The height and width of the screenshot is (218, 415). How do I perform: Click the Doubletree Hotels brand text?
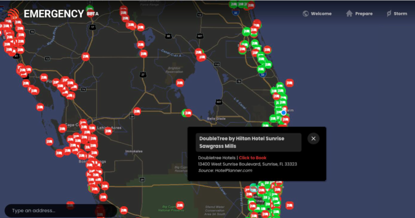216,158
